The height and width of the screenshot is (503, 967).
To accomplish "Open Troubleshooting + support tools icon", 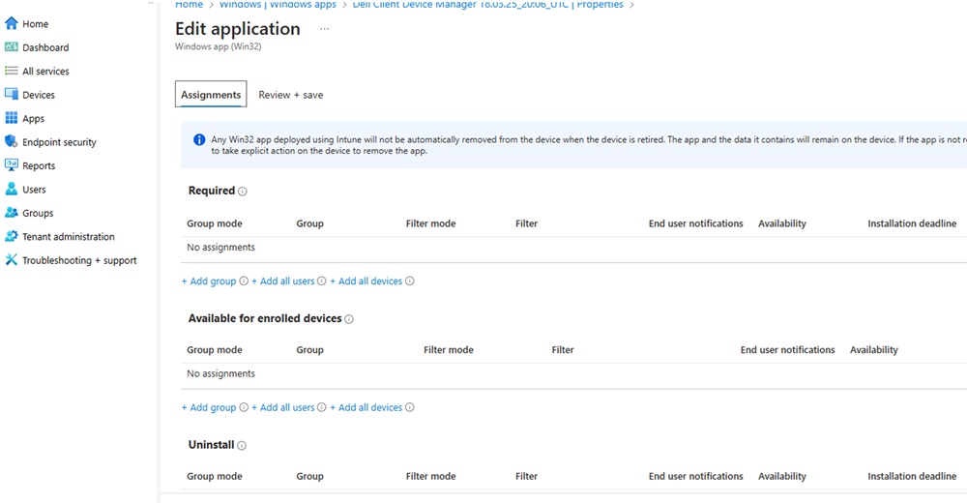I will click(12, 260).
